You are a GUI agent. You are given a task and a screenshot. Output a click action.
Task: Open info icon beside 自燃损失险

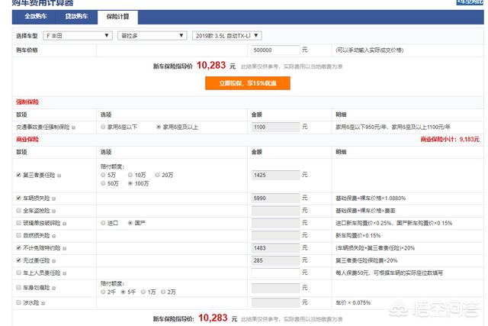(54, 236)
